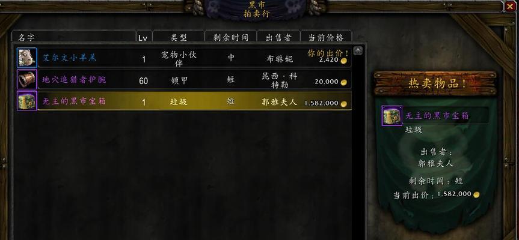Click the 艾尔文小羊羔 pet item icon
Screen dimensions: 519x240
tap(27, 58)
